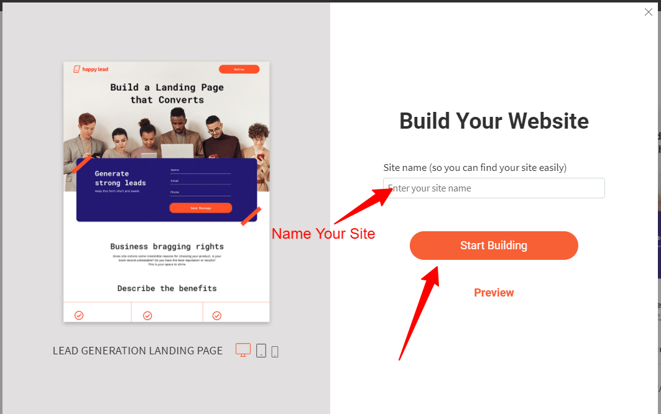This screenshot has width=661, height=414.
Task: Select the desktop preview icon
Action: pos(243,350)
